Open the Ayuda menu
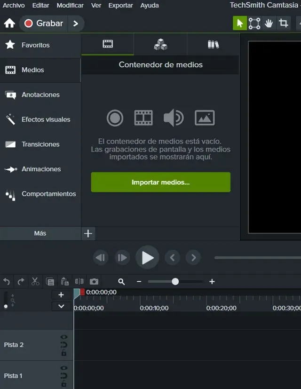The image size is (301, 389). [x=150, y=5]
